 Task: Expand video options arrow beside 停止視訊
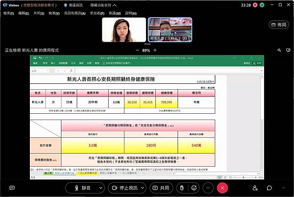(x=143, y=188)
